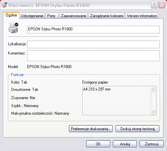Open the Zarządzanie kolorami tab
The image size is (167, 151).
[x=107, y=16]
